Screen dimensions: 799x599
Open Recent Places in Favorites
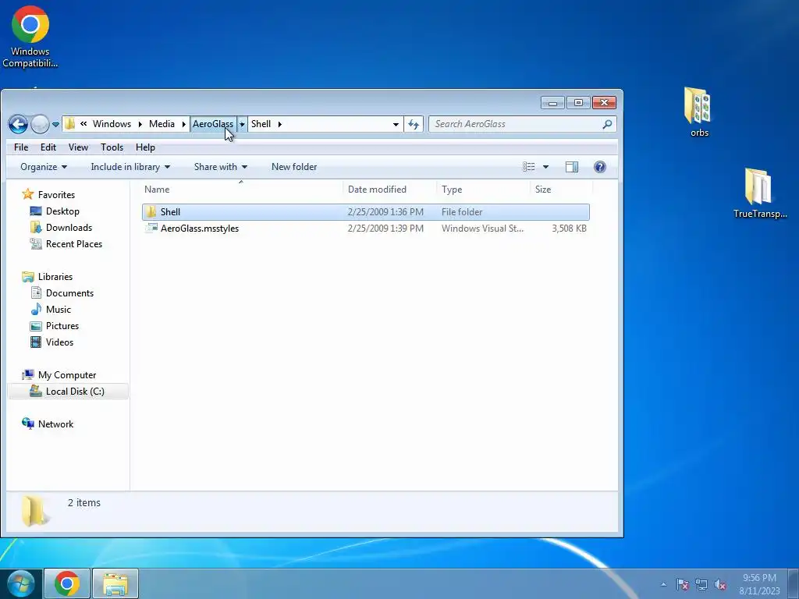tap(74, 243)
